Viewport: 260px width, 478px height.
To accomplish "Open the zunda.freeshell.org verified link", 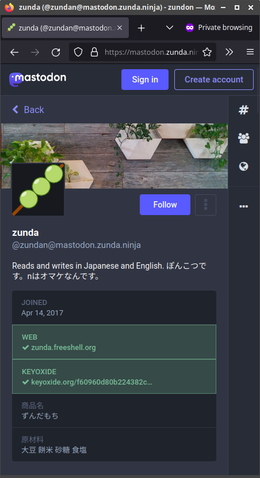I will 63,347.
